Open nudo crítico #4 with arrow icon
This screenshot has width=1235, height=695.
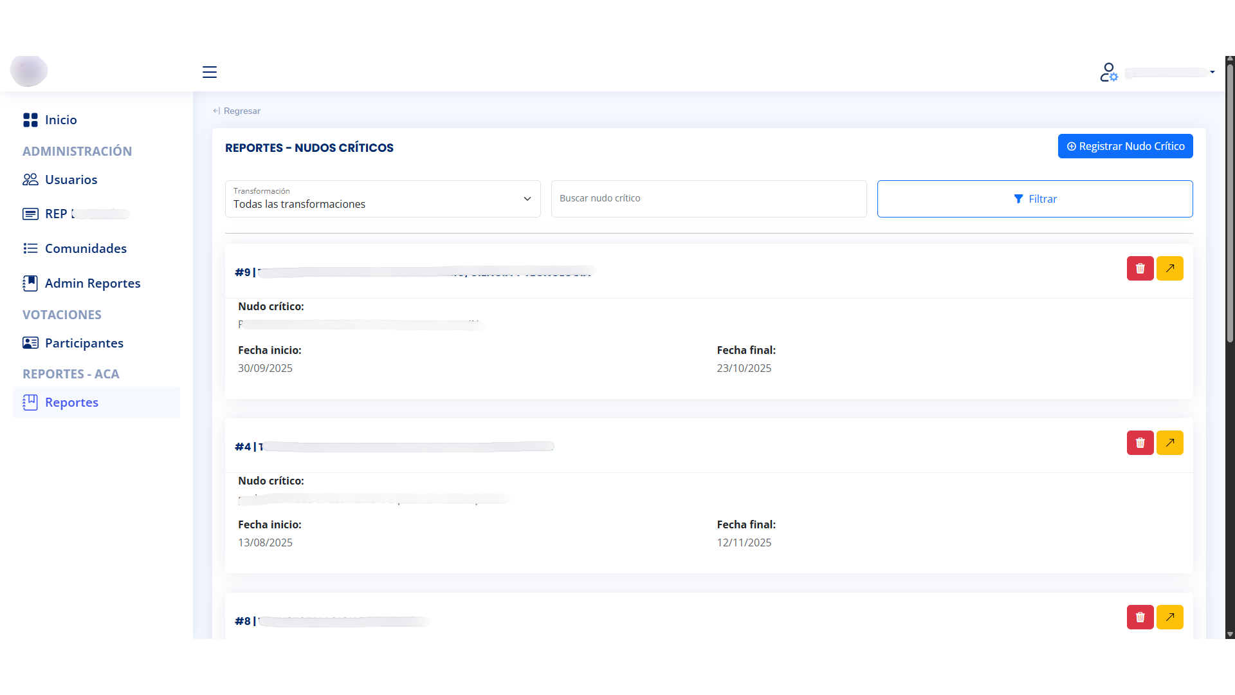[x=1169, y=443]
